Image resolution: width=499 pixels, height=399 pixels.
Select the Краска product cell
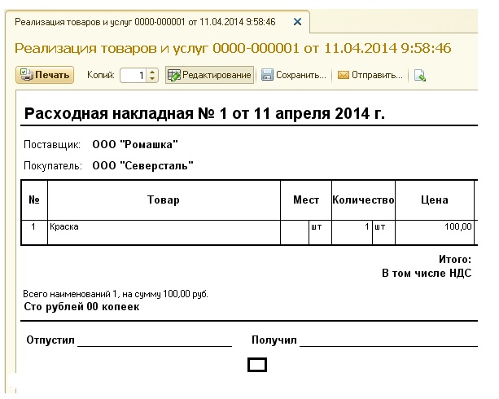(164, 232)
